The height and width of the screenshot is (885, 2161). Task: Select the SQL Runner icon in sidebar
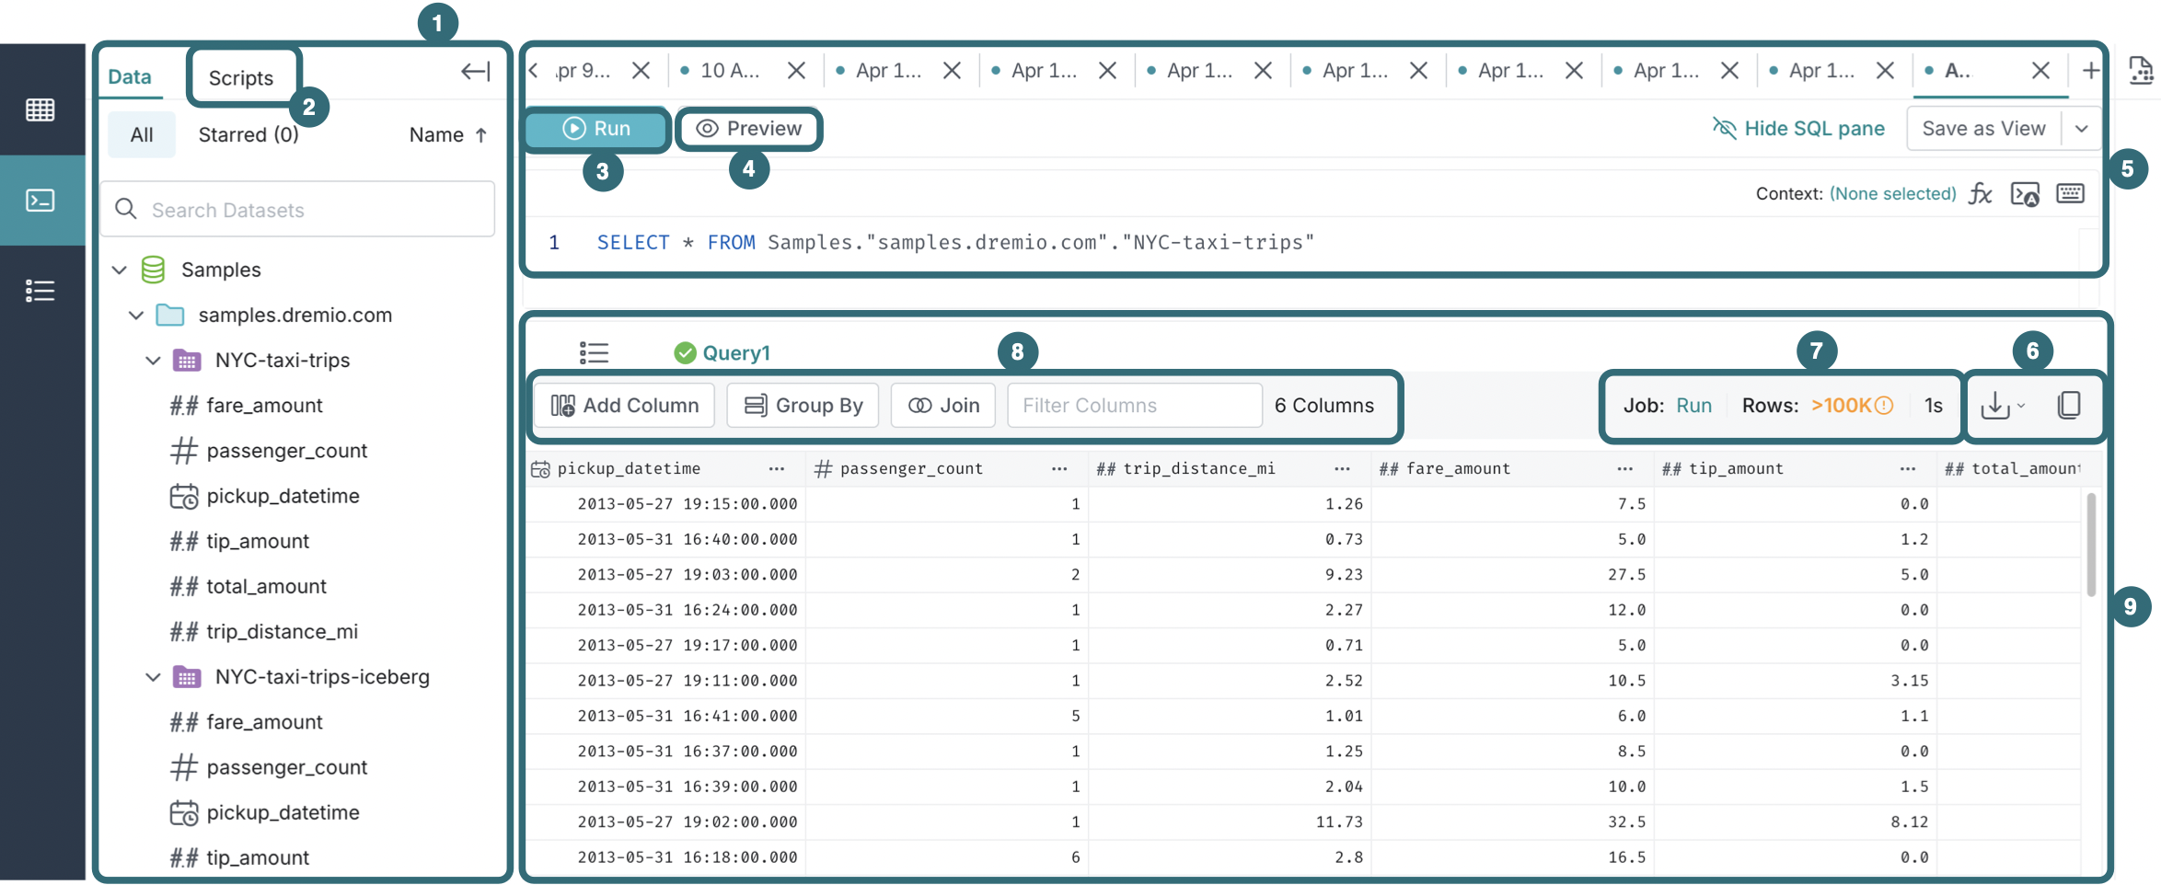(41, 199)
